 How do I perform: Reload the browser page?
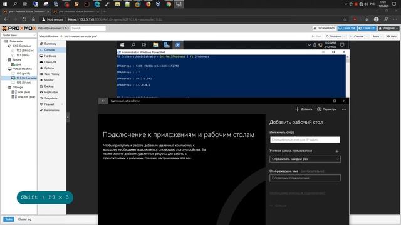(x=24, y=19)
